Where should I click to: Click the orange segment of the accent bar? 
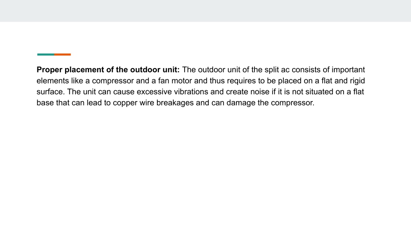(x=63, y=55)
